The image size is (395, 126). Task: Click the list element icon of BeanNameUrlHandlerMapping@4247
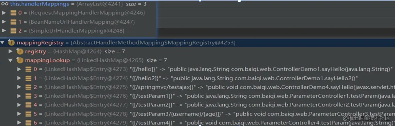coord(13,22)
